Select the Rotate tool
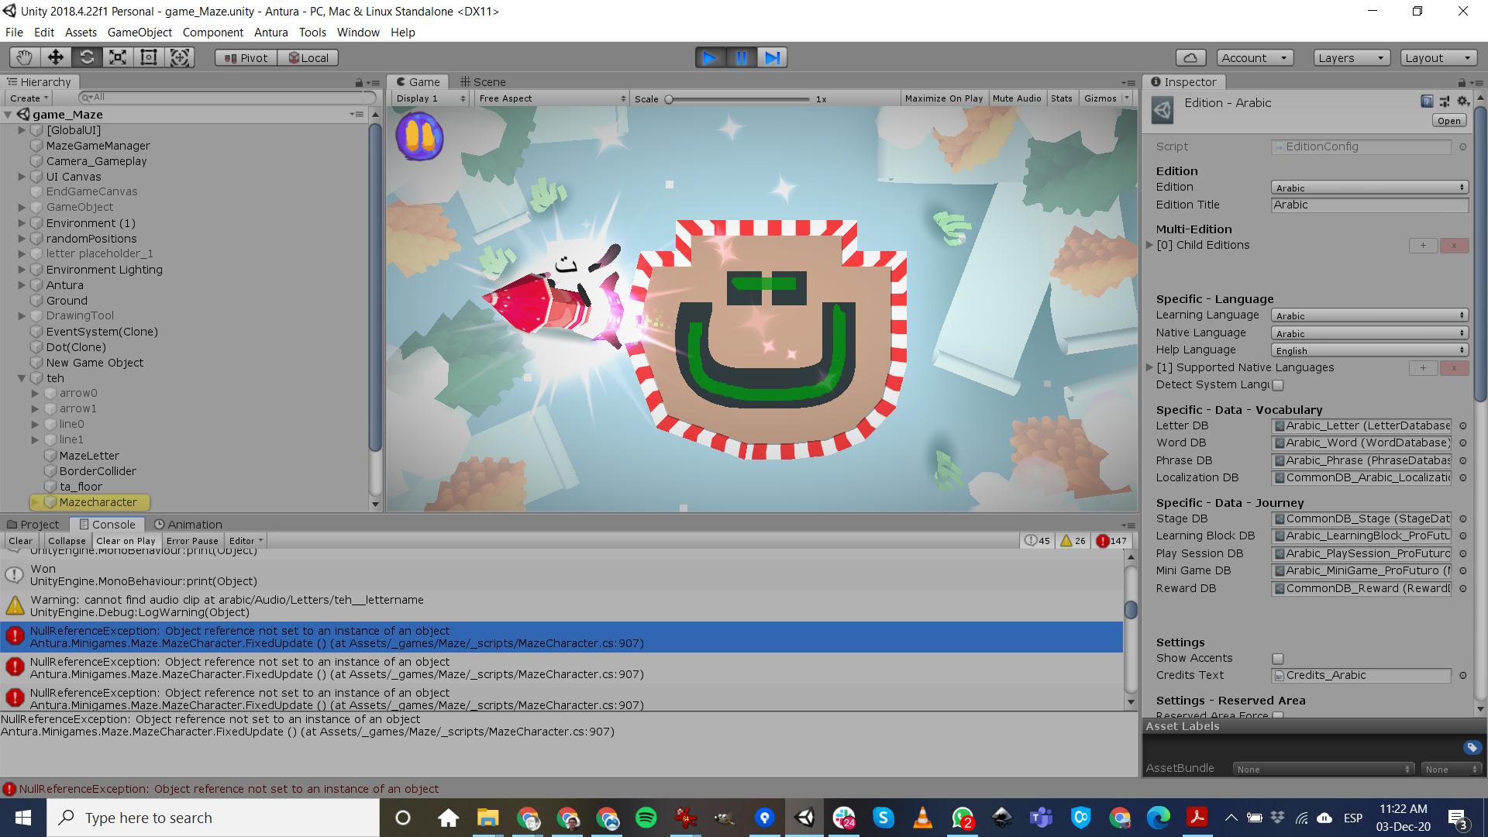 point(86,57)
